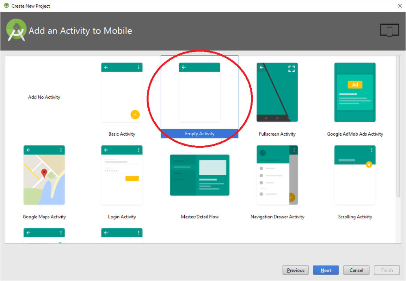This screenshot has width=406, height=281.
Task: Choose the Scrolling Activity template thumbnail
Action: tap(355, 175)
